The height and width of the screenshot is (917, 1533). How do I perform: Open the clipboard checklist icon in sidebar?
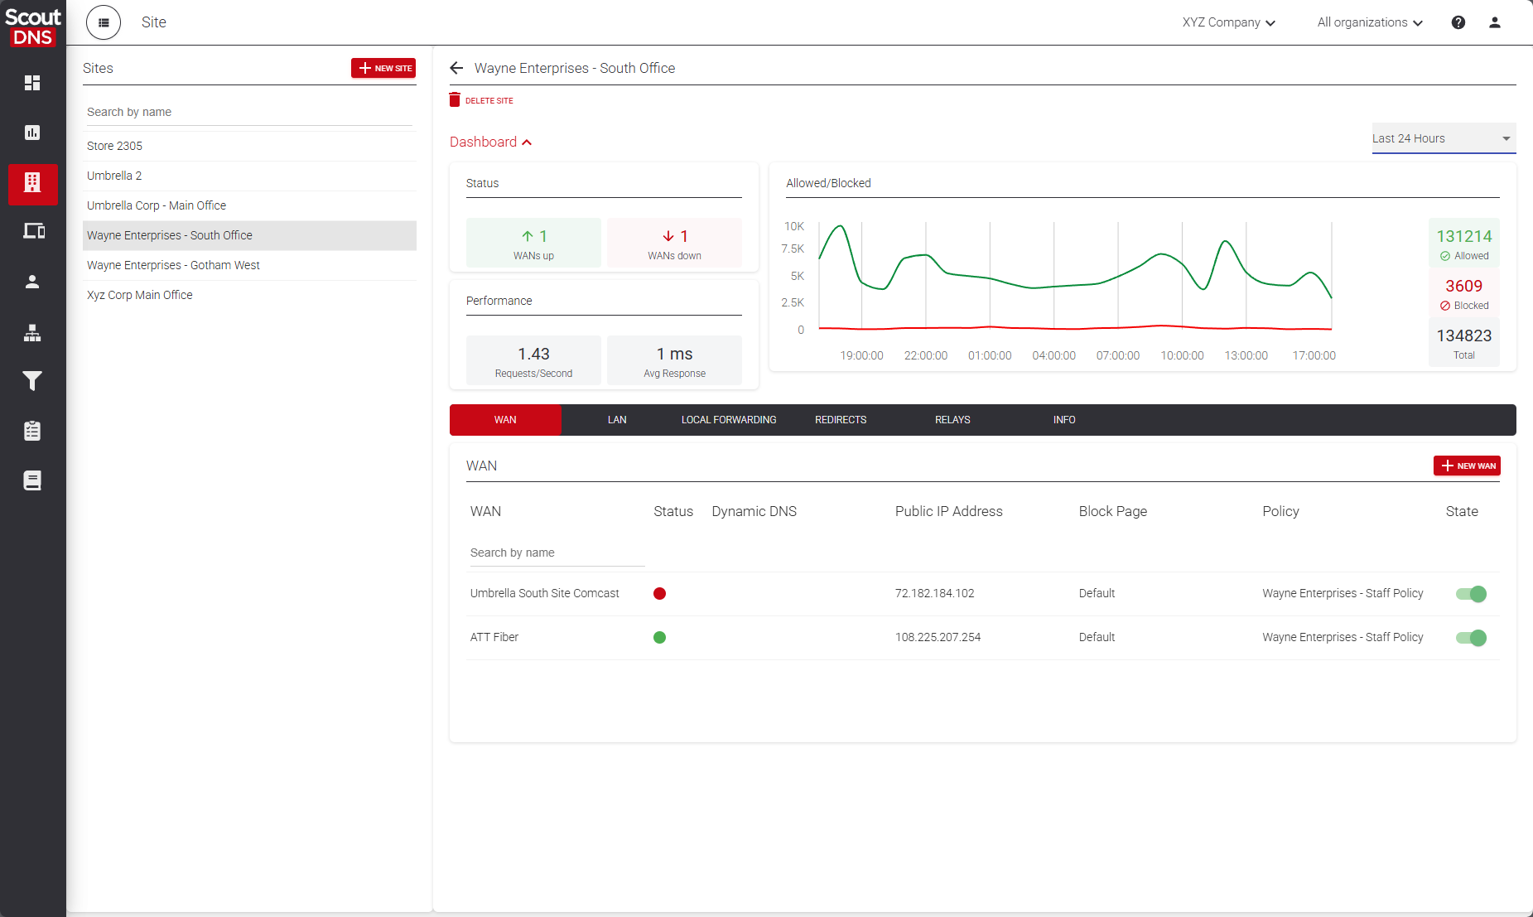pos(32,431)
